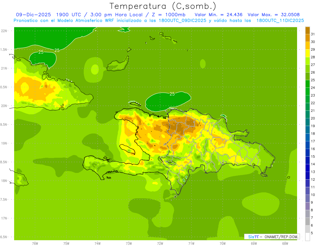The width and height of the screenshot is (320, 247).
Task: Click the 17N latitude axis label
Action: coord(4,218)
